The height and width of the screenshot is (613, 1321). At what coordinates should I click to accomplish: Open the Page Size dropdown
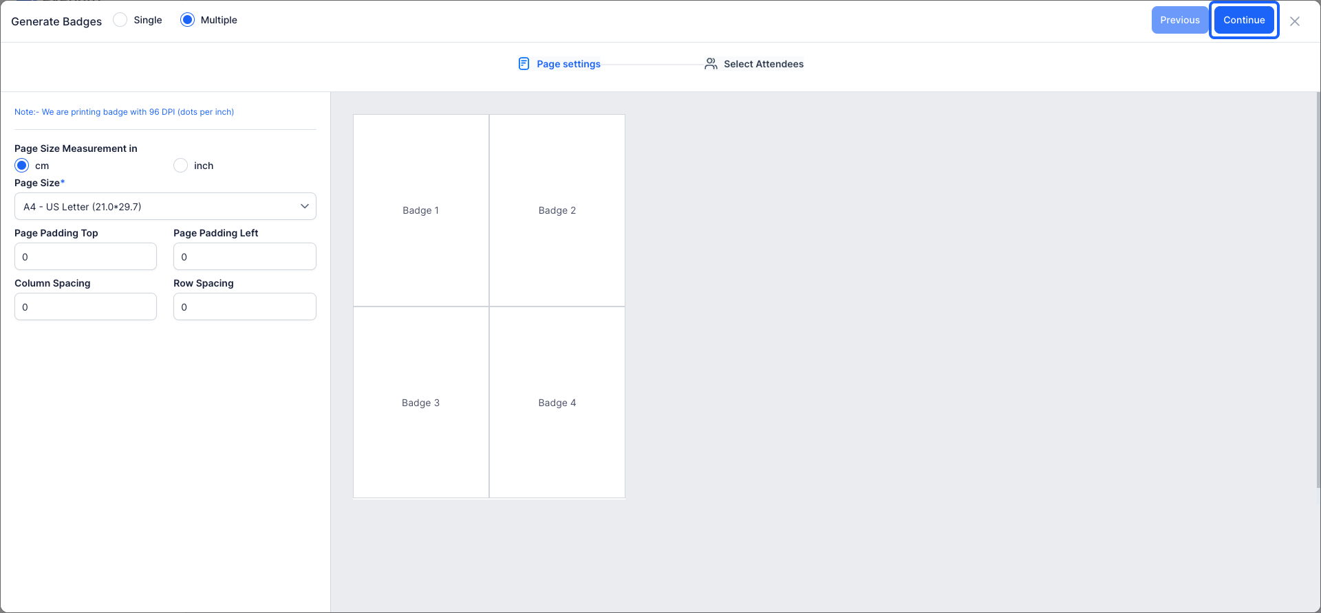pyautogui.click(x=165, y=206)
